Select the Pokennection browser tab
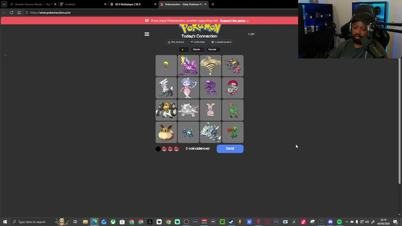The width and height of the screenshot is (402, 226). click(183, 4)
